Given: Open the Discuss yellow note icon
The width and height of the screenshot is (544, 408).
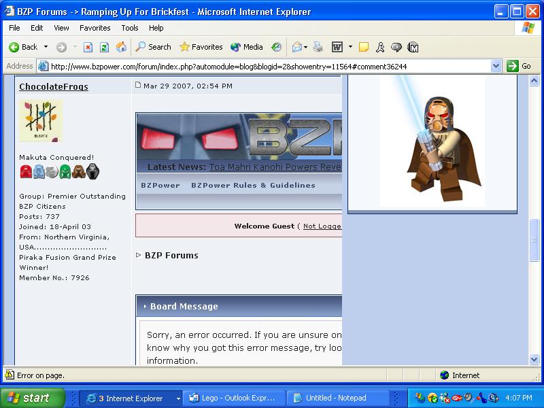Looking at the screenshot, I should pyautogui.click(x=364, y=47).
